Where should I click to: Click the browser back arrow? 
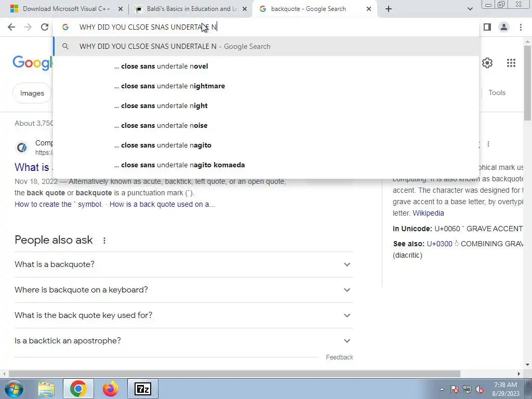[x=11, y=27]
